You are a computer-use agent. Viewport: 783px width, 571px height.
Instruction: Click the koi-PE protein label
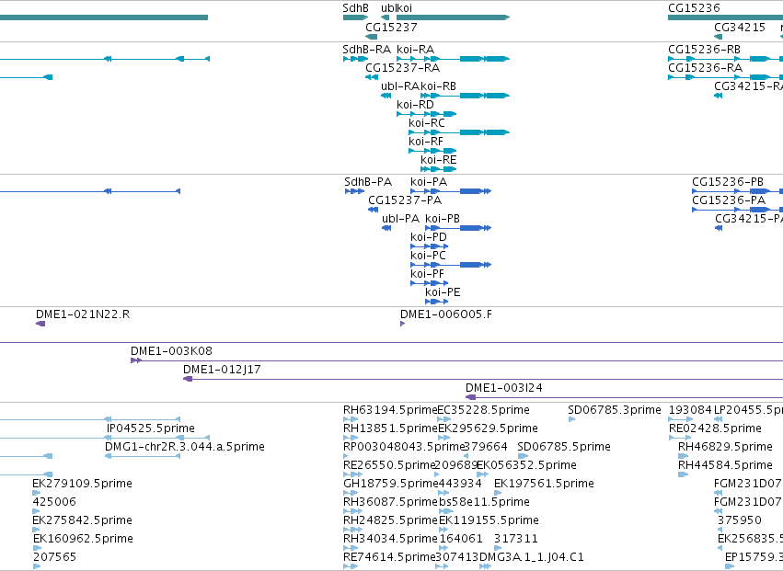[x=443, y=292]
